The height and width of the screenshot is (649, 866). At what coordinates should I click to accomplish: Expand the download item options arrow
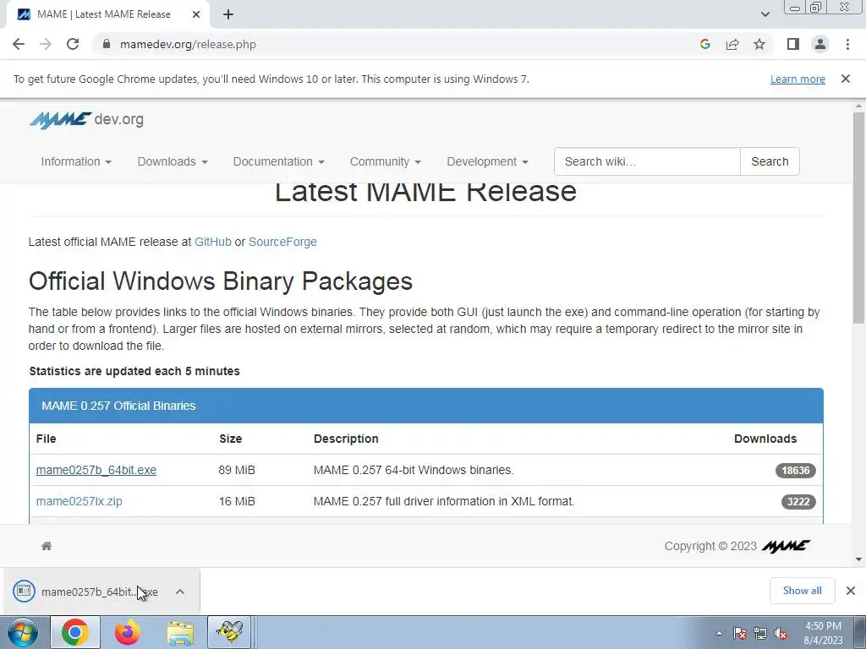click(180, 592)
